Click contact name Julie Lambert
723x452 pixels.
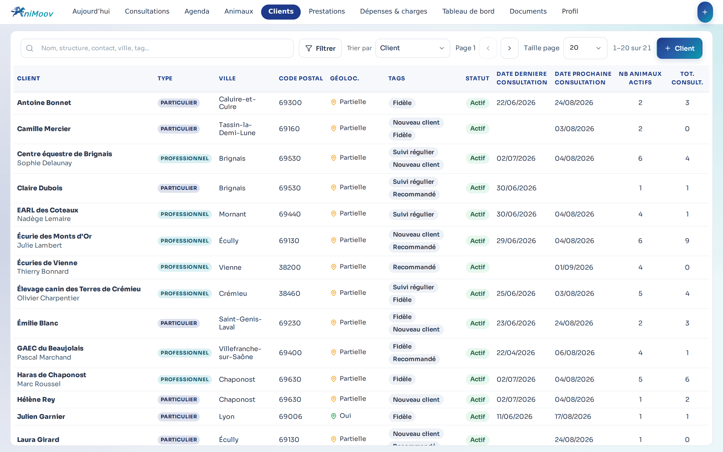click(x=39, y=245)
